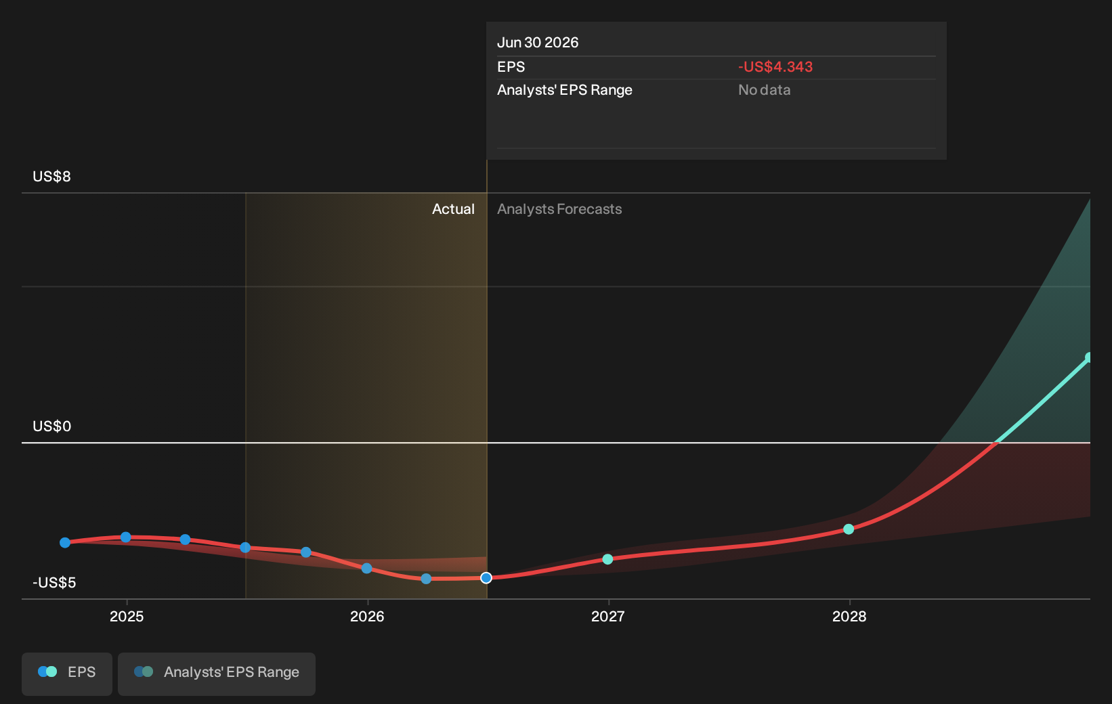1112x704 pixels.
Task: Click the forecast EPS point at 2027
Action: [x=607, y=559]
